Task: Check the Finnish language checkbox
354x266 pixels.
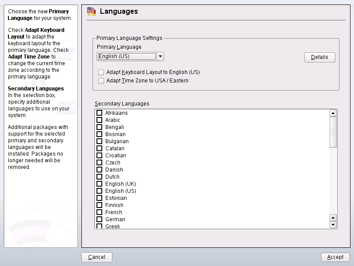Action: pos(100,205)
